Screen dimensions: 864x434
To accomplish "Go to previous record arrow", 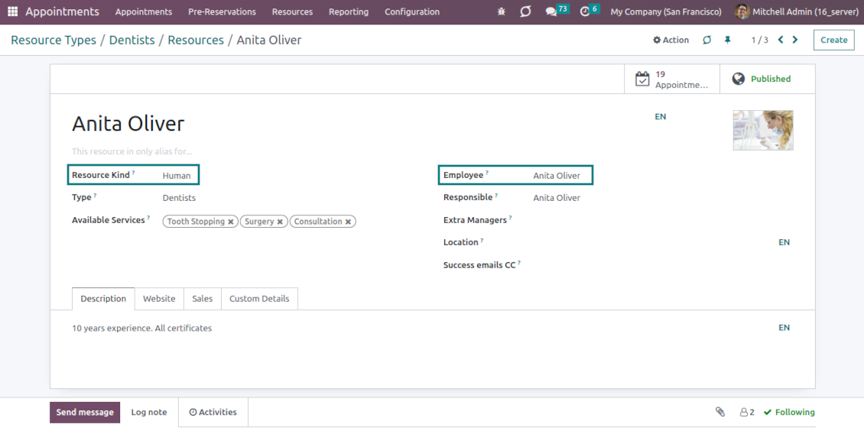I will coord(781,40).
